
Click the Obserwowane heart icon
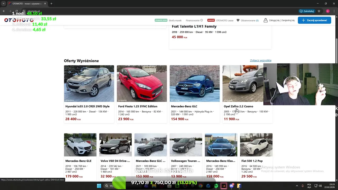coord(238,20)
